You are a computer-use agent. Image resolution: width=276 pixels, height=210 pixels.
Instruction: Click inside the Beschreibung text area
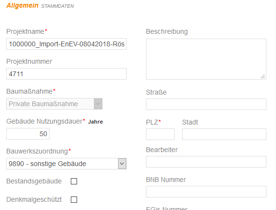pos(206,59)
